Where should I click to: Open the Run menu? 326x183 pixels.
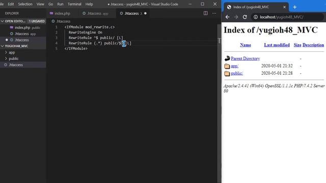click(x=60, y=4)
